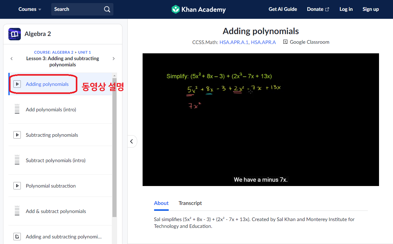
Task: Click Log in
Action: click(x=346, y=9)
